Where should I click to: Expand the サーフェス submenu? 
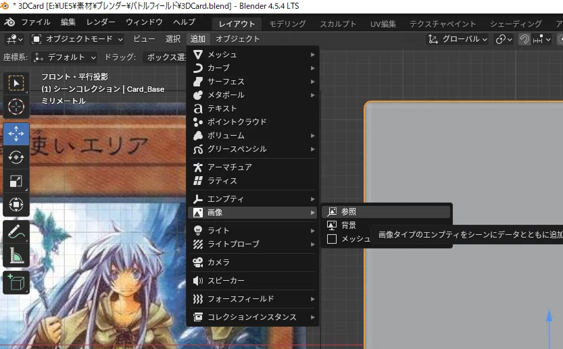point(253,82)
